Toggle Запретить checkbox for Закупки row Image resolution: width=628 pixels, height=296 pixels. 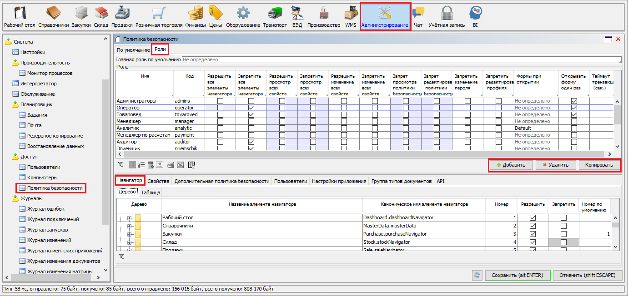(x=563, y=234)
